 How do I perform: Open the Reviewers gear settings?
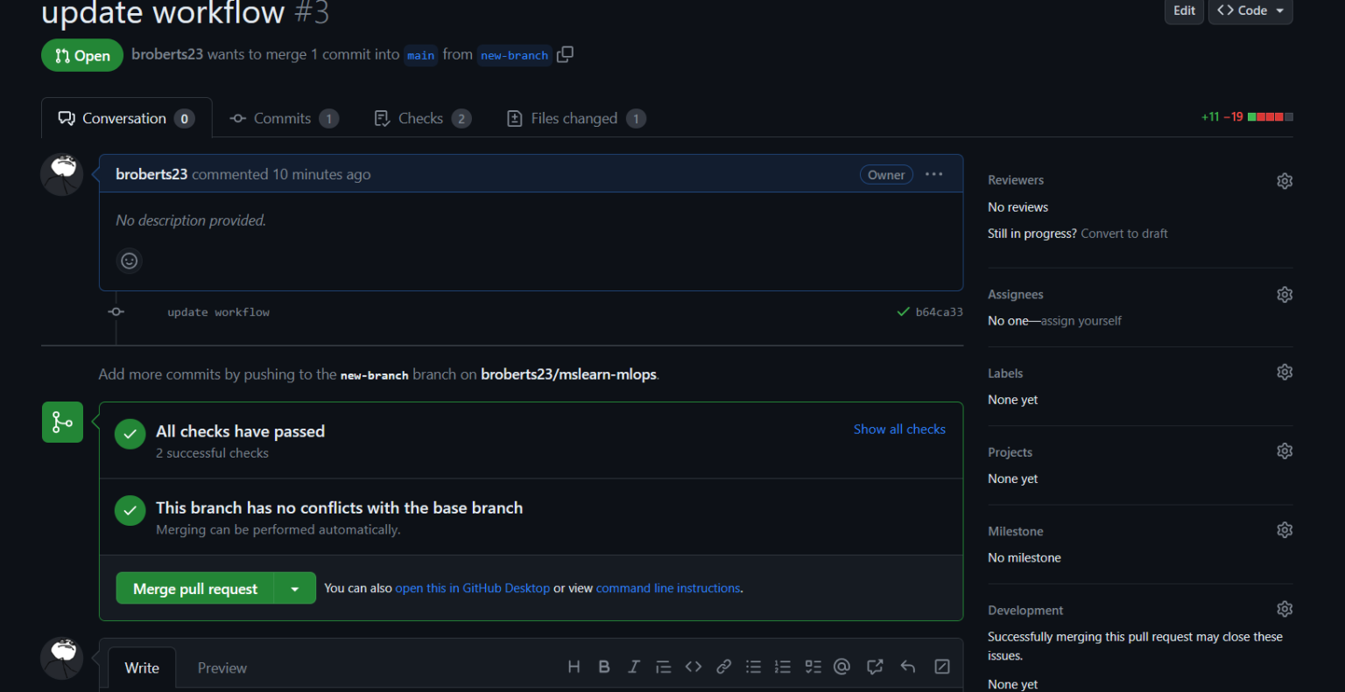click(1285, 181)
